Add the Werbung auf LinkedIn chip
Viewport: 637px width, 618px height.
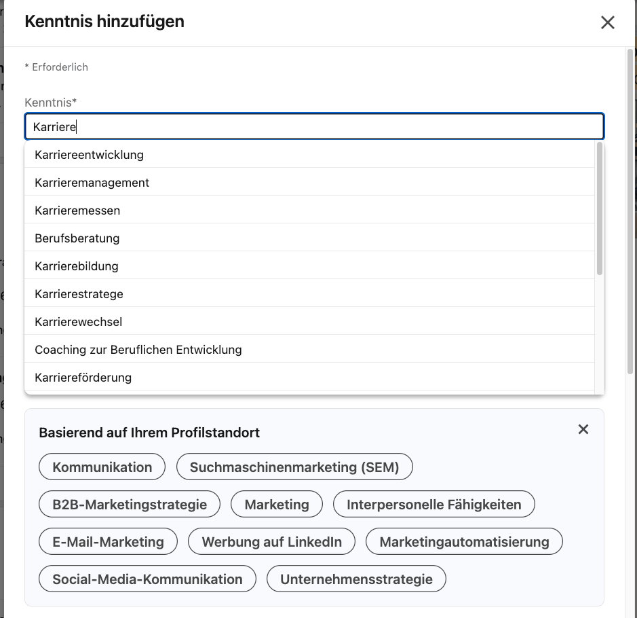tap(271, 542)
